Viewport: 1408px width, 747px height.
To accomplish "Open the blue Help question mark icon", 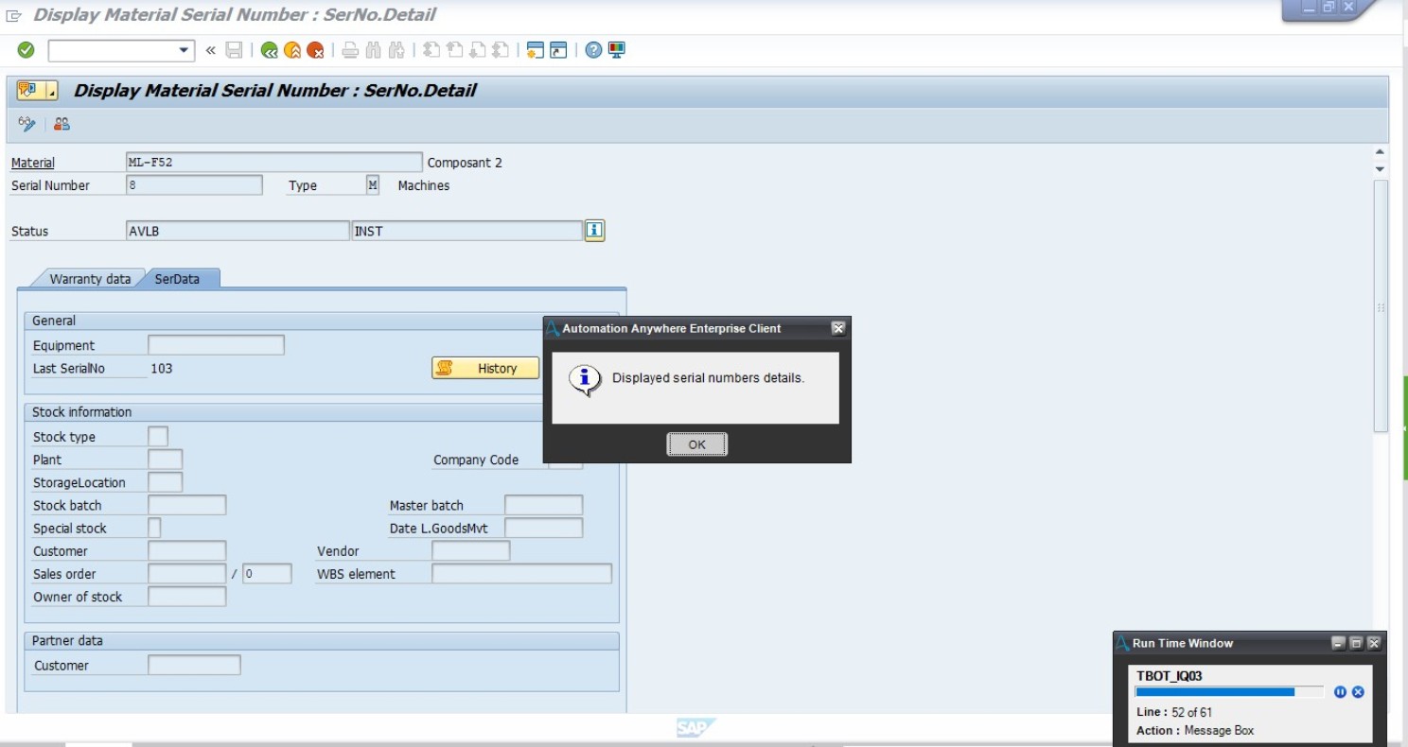I will tap(593, 50).
